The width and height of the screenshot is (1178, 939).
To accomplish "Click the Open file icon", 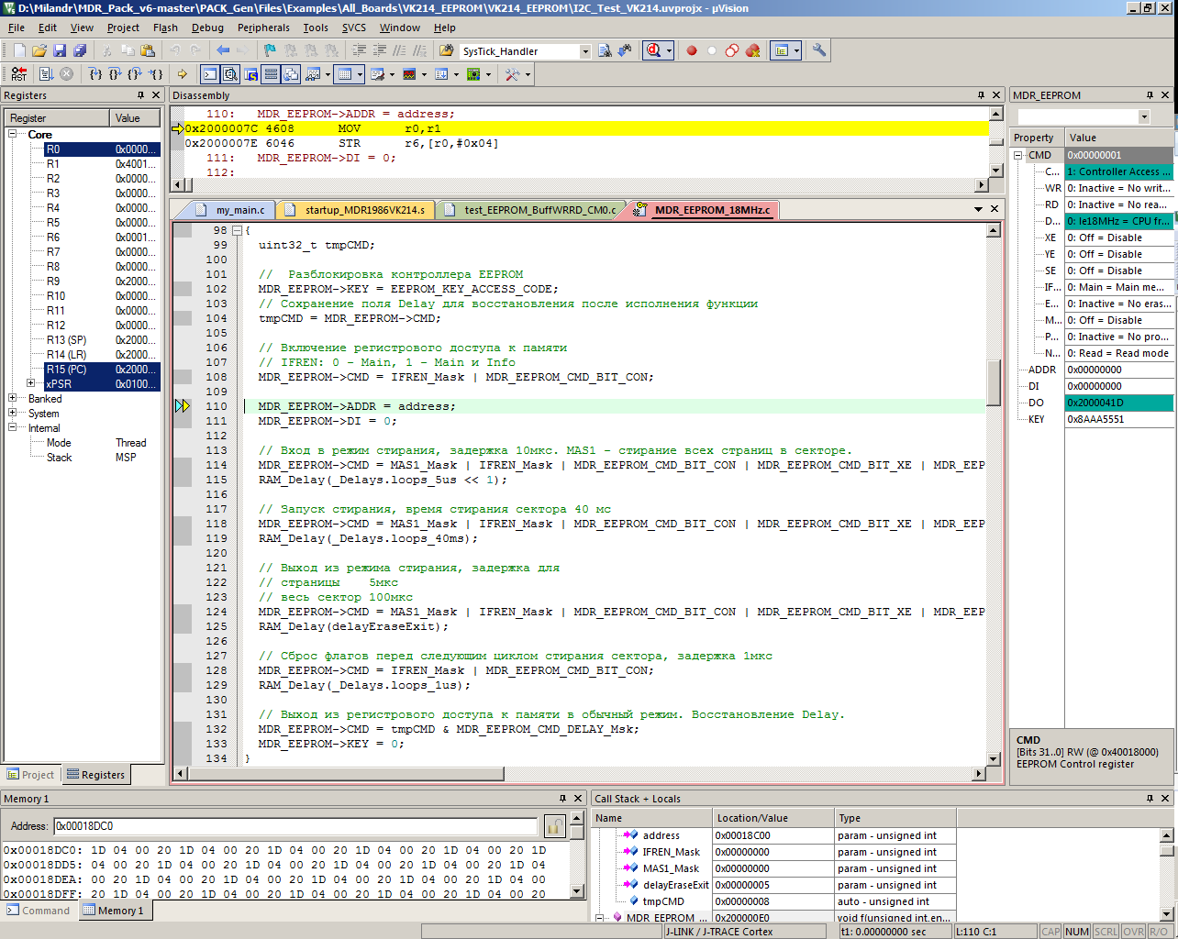I will (39, 50).
